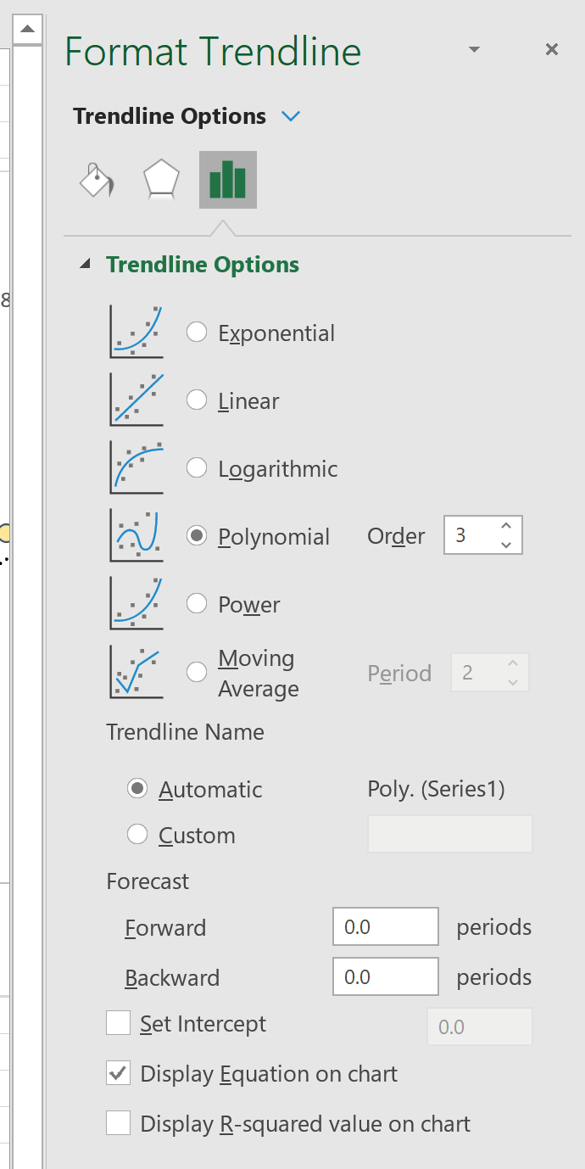
Task: Click the Exponential trendline curve icon
Action: (136, 333)
